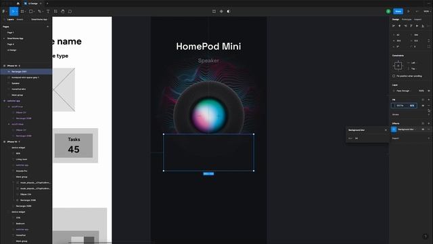Open effect settings for Background blur
Viewport: 433px width, 244px height.
[x=394, y=129]
